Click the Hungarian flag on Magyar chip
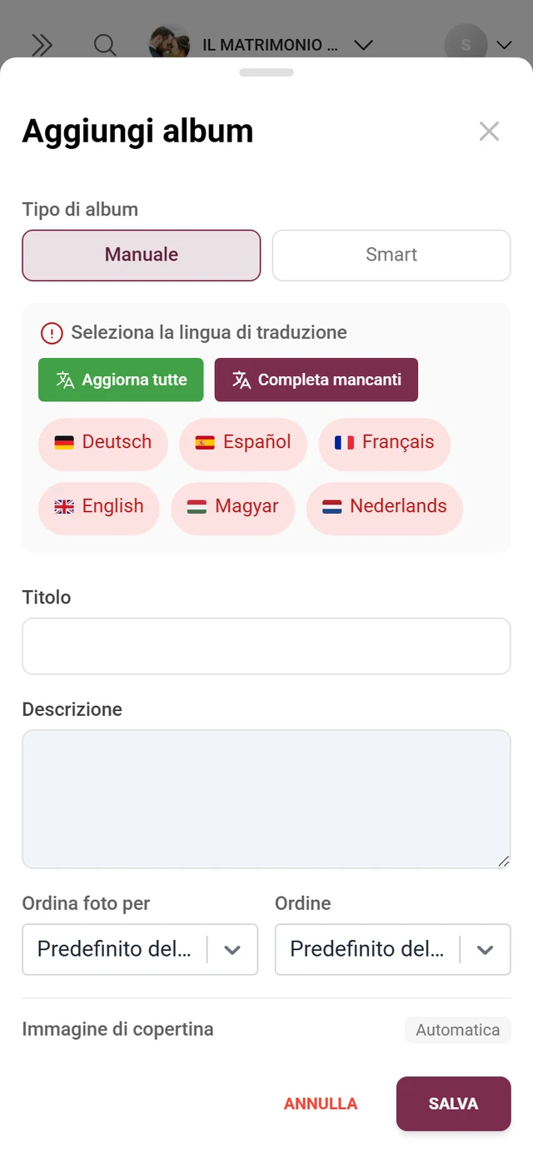This screenshot has height=1153, width=533. point(197,507)
